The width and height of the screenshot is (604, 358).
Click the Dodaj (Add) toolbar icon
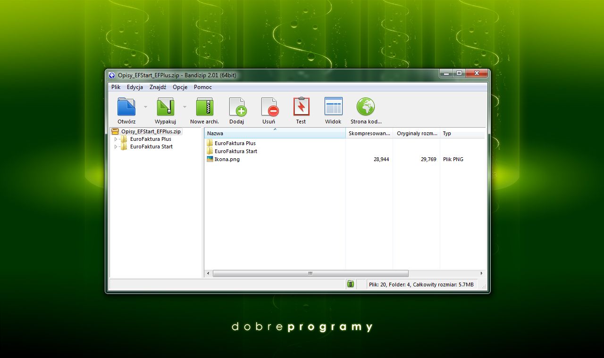[x=237, y=106]
